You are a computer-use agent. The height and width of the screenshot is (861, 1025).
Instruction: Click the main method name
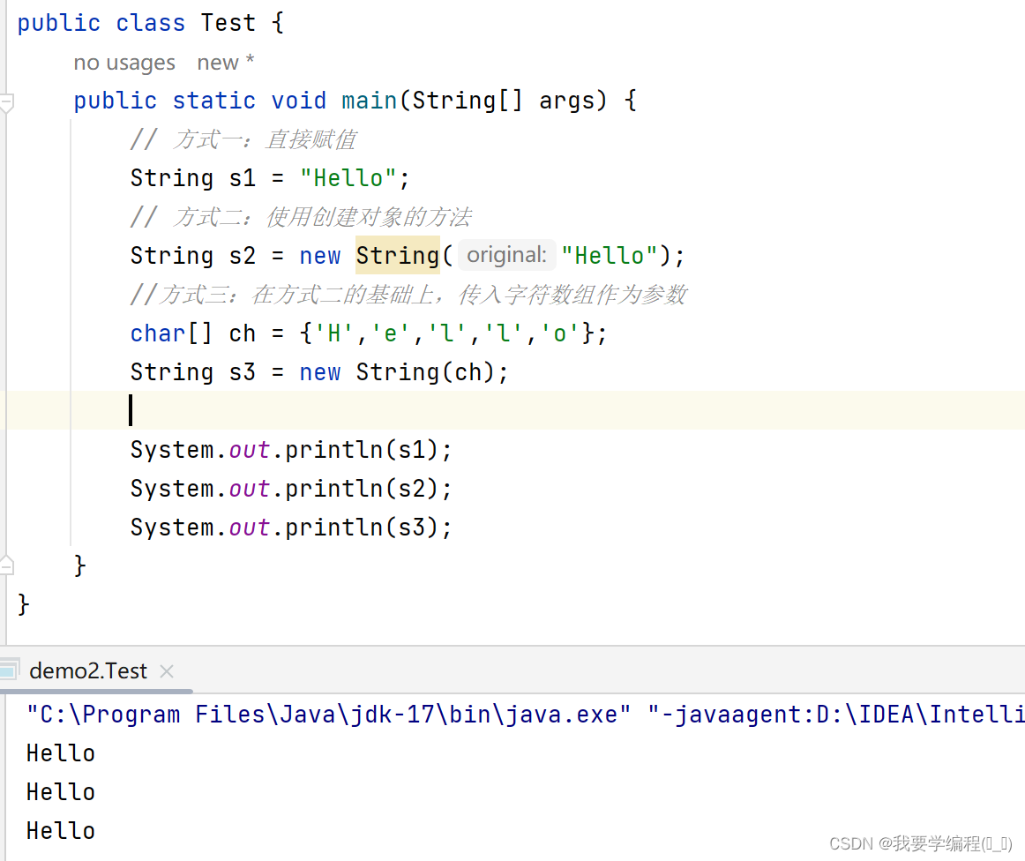point(370,101)
